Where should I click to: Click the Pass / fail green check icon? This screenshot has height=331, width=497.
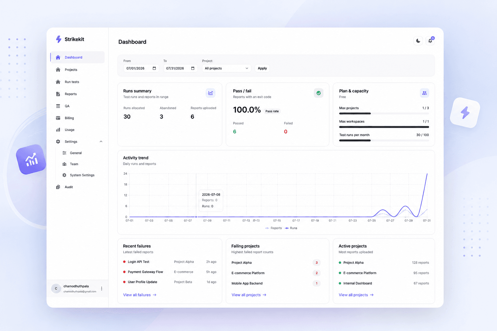click(318, 93)
